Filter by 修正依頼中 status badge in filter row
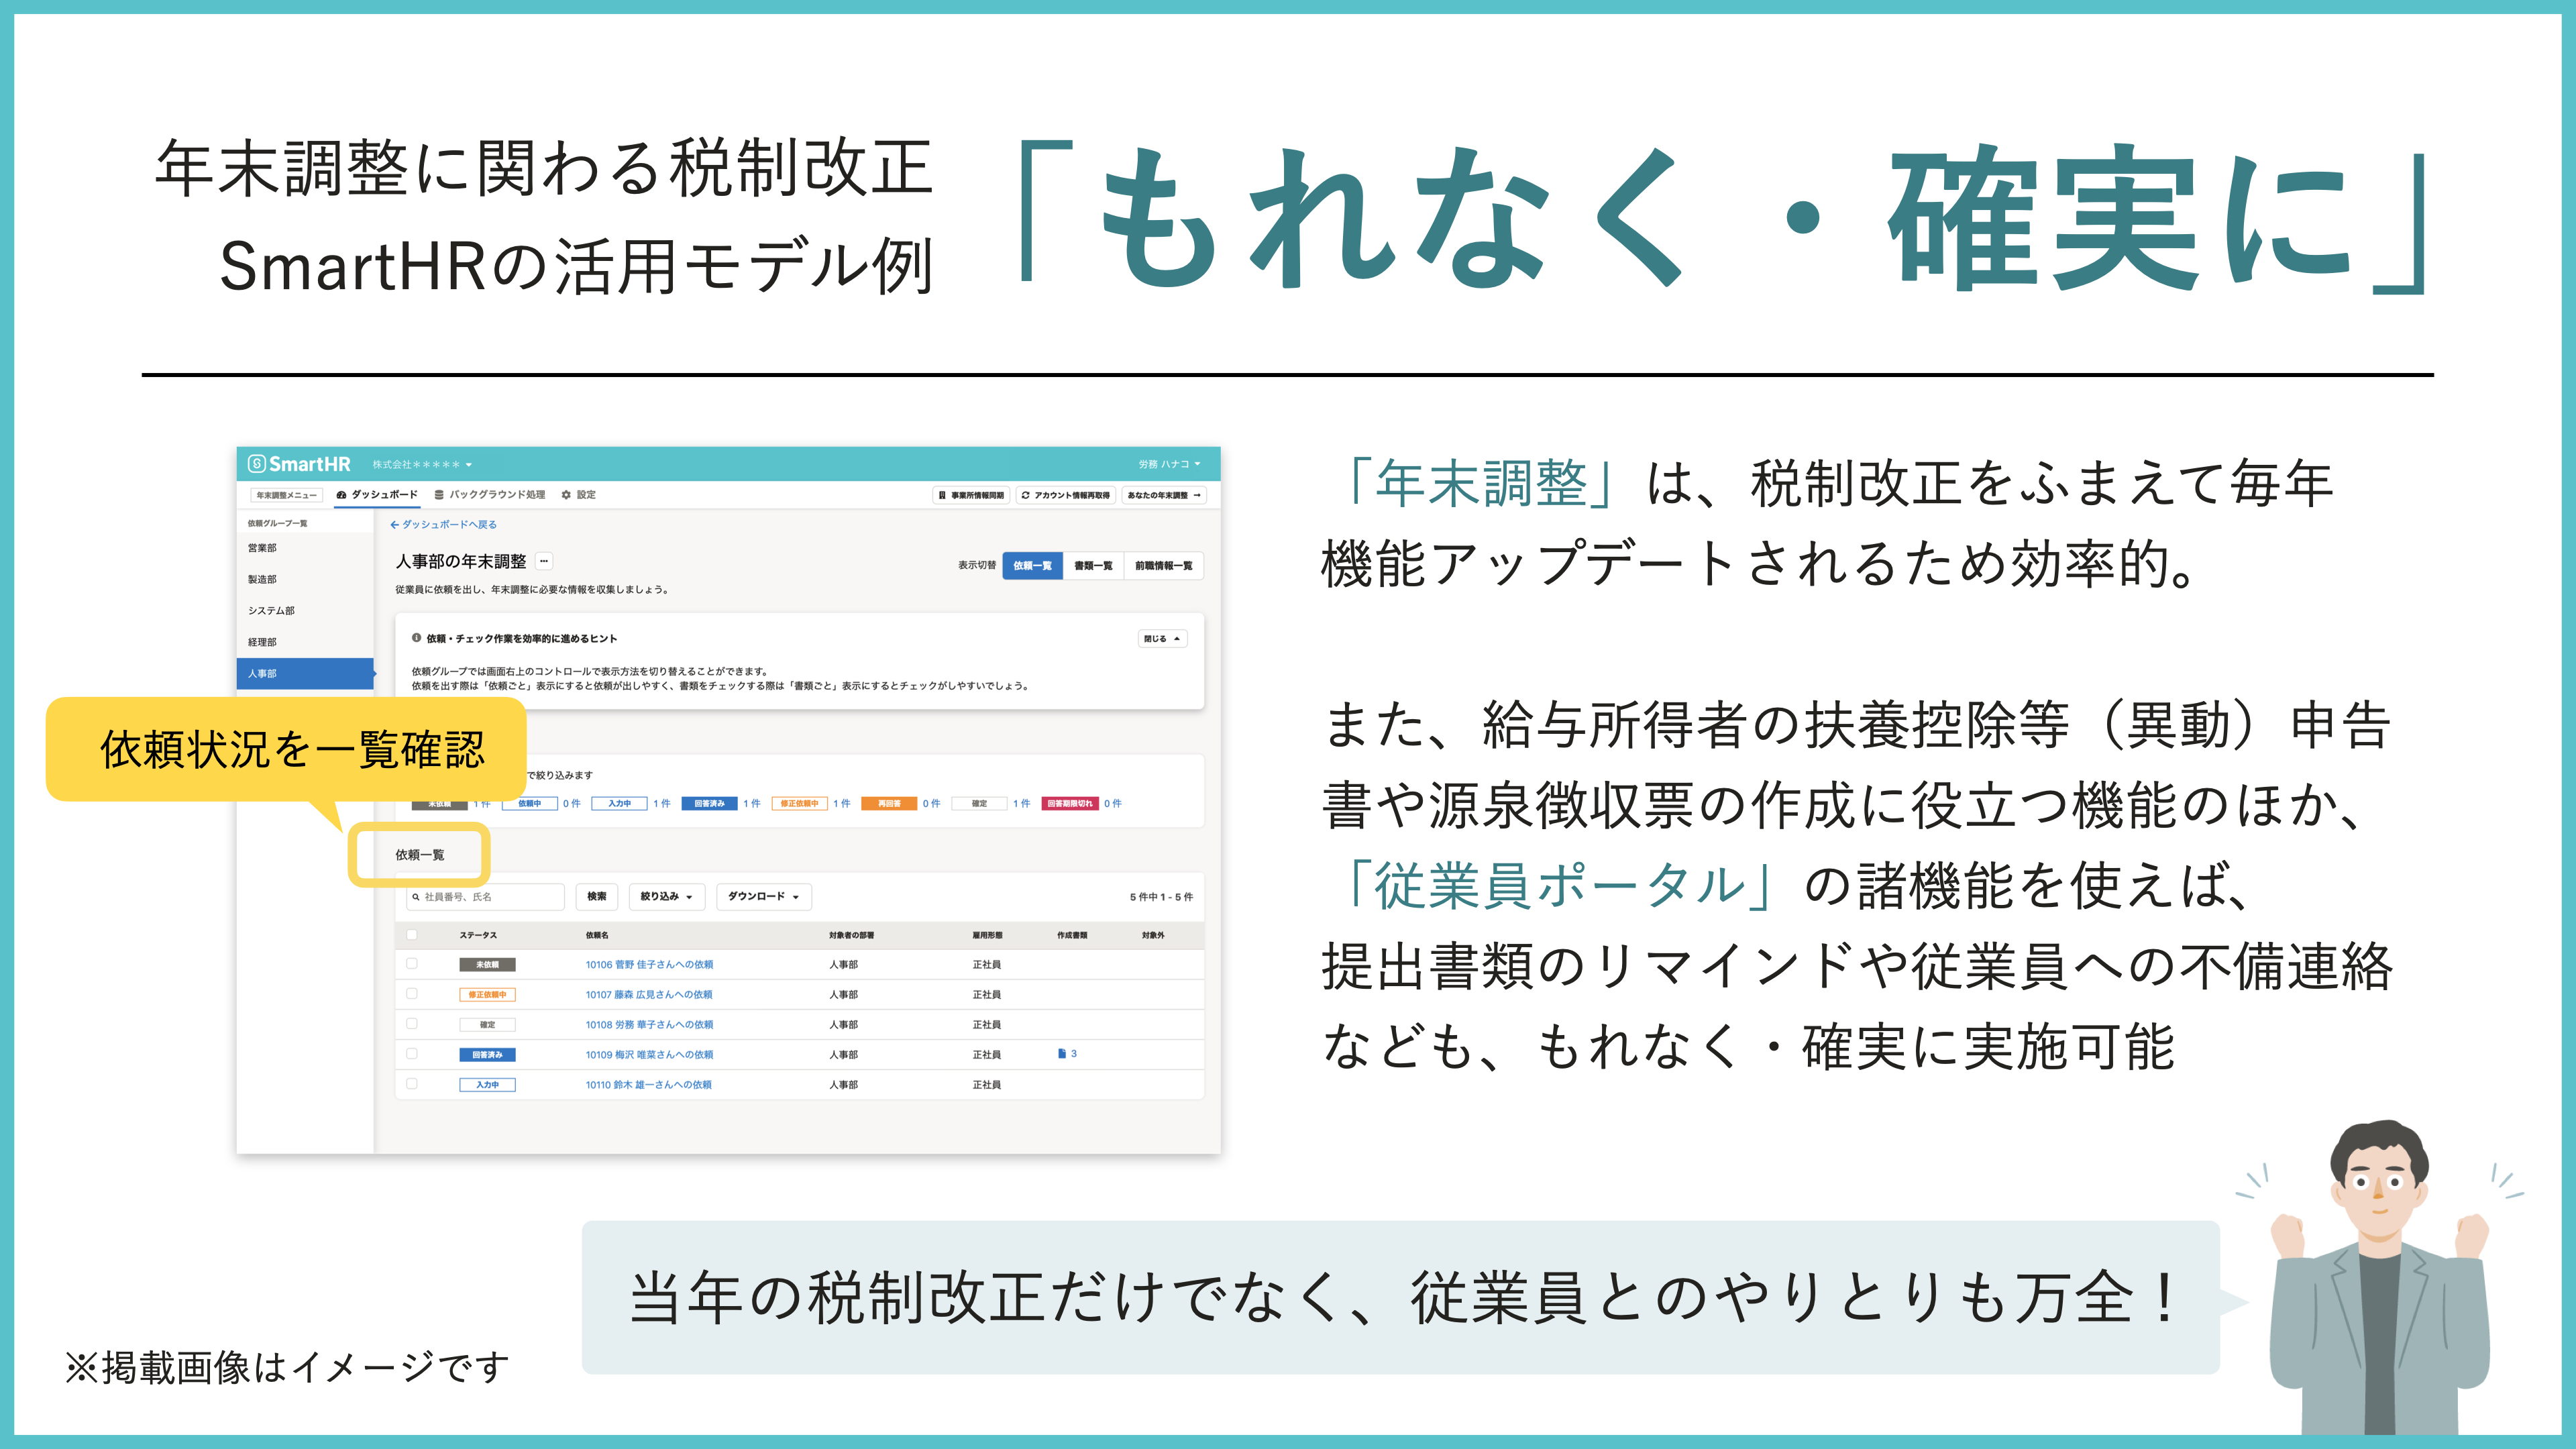 (799, 804)
